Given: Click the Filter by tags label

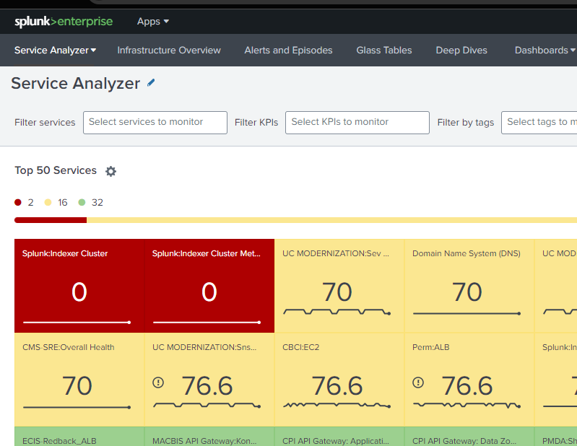Looking at the screenshot, I should (x=466, y=123).
